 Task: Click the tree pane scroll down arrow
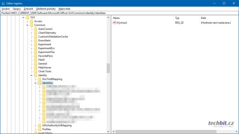[x=108, y=131]
